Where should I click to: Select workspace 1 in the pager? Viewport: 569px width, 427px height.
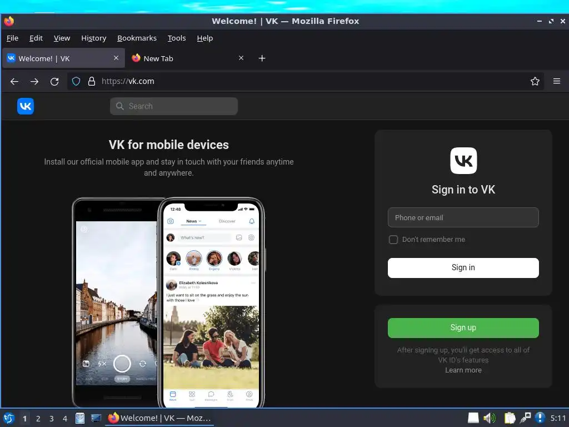click(24, 419)
